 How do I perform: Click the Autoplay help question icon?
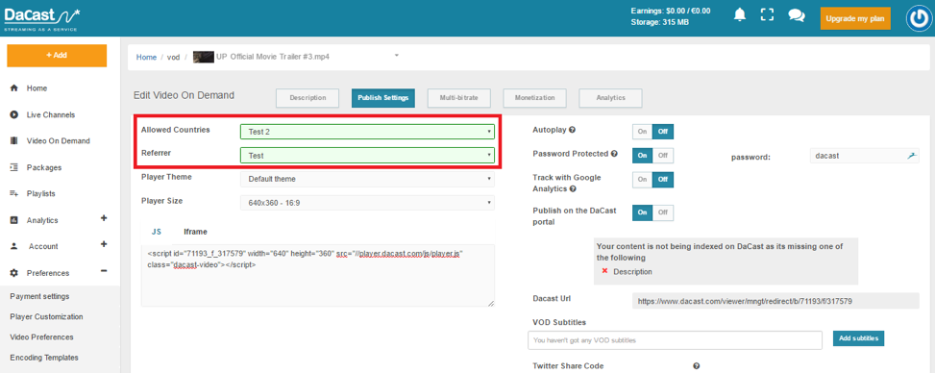click(572, 130)
